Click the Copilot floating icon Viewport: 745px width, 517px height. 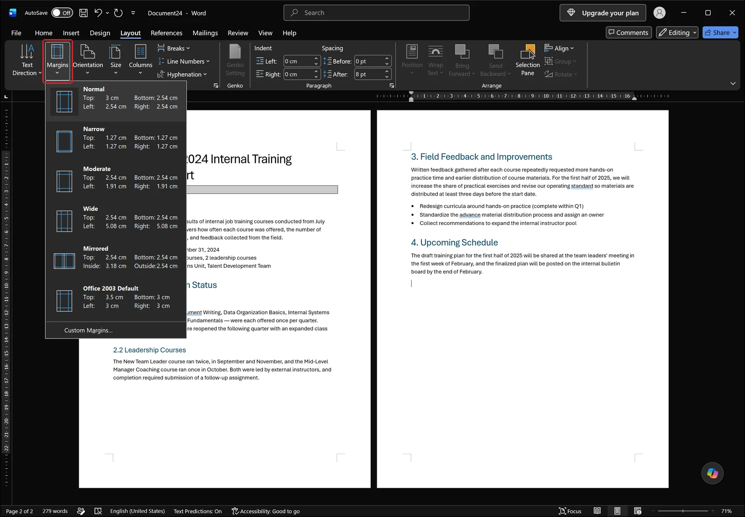pyautogui.click(x=712, y=473)
